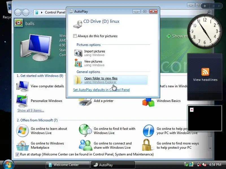Uncheck Run at startup checkbox
226x169 pixels.
[17, 154]
